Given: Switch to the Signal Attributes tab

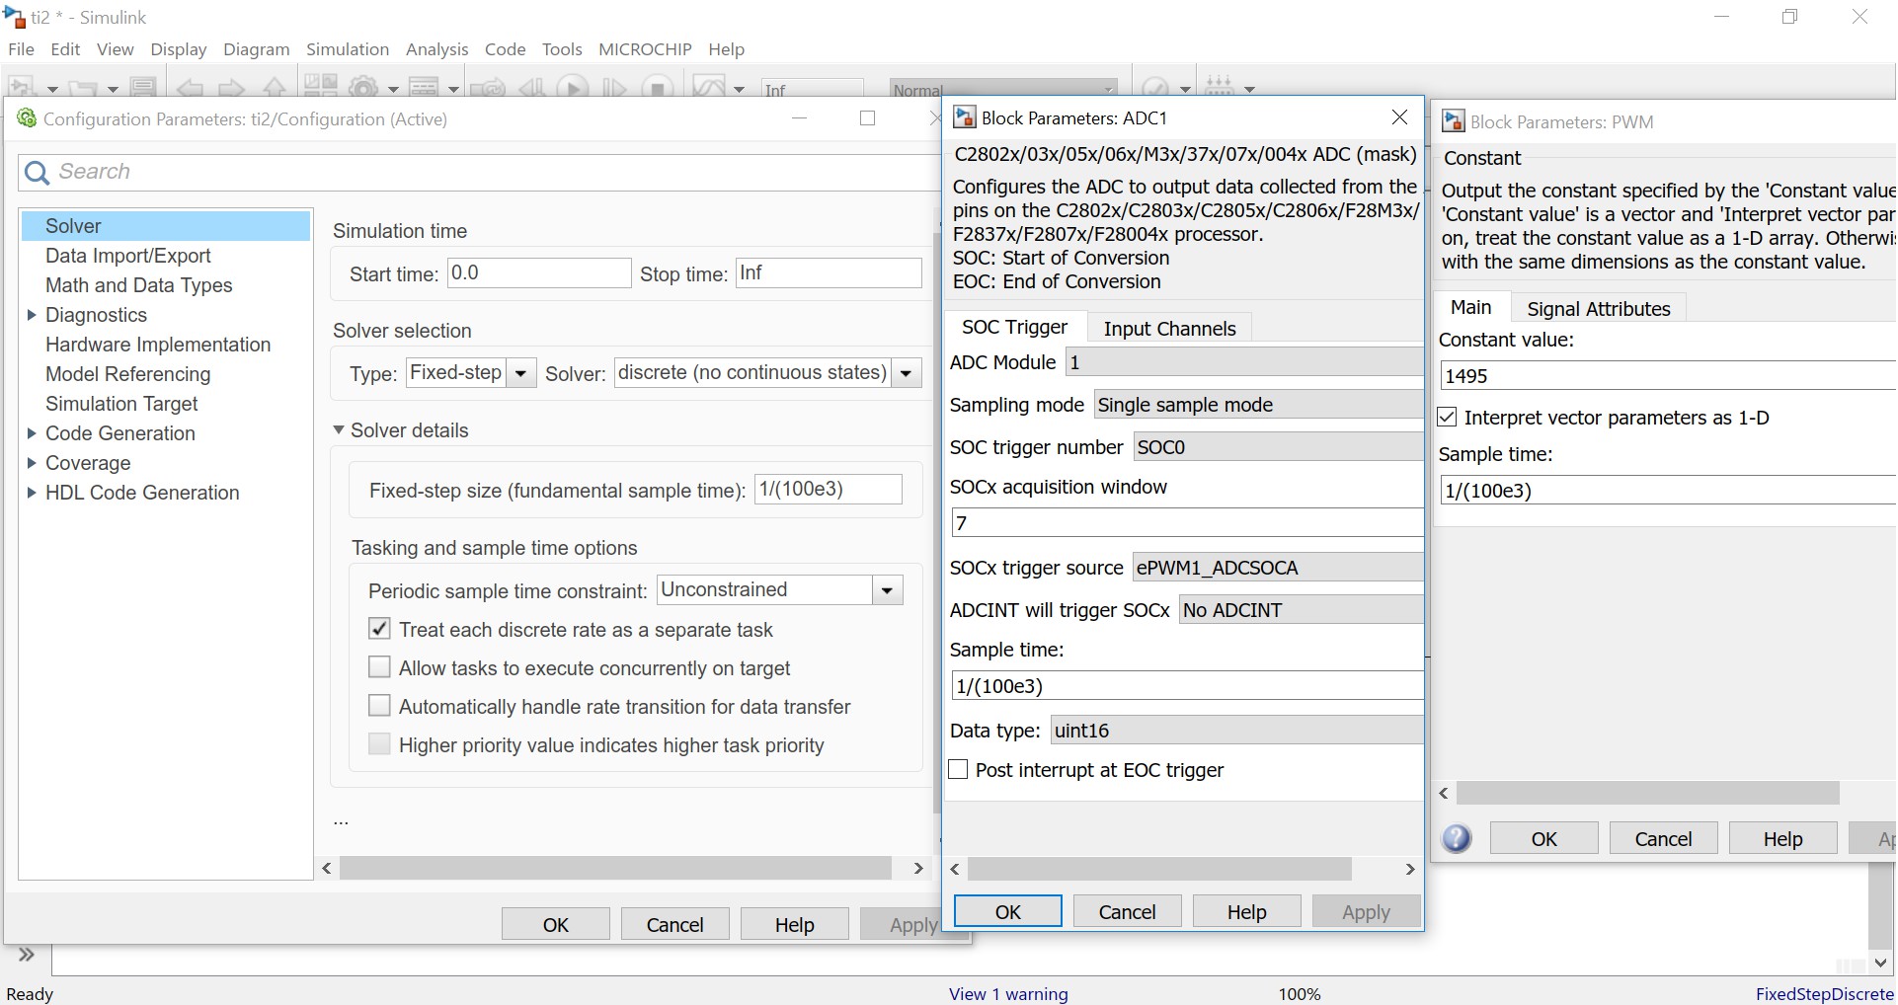Looking at the screenshot, I should click(1599, 308).
